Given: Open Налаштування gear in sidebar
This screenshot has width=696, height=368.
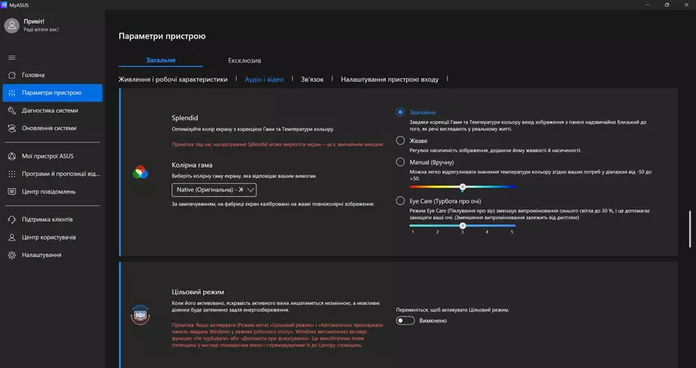Looking at the screenshot, I should (11, 255).
